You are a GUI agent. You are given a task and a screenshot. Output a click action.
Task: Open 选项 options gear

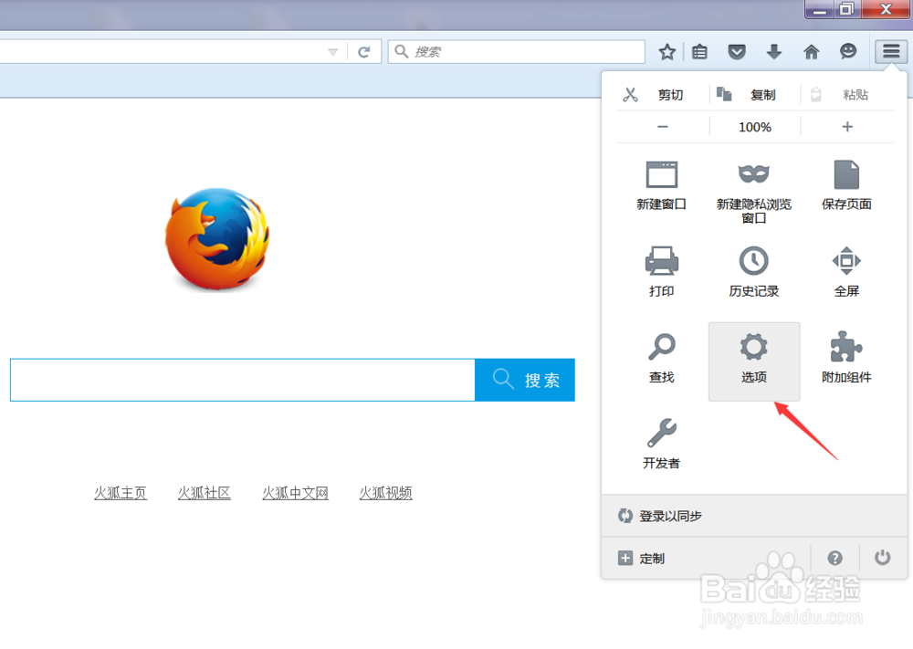coord(754,361)
